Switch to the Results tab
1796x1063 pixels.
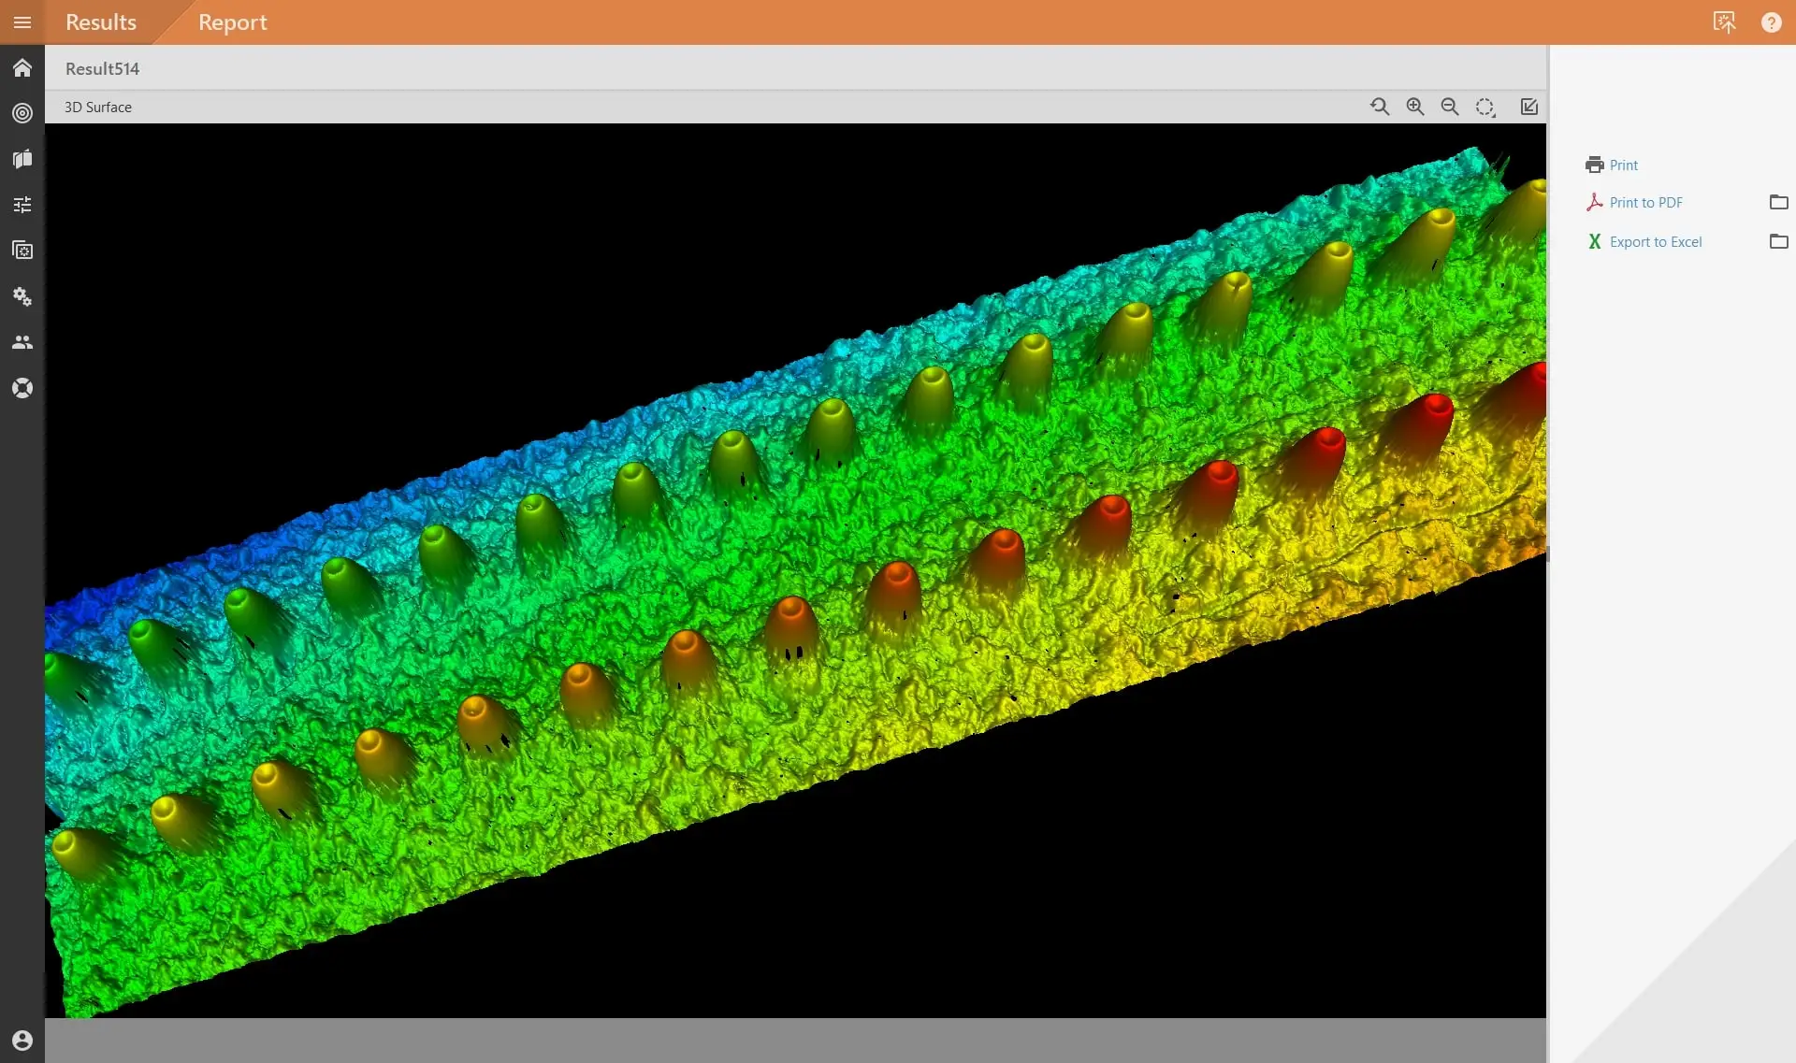pyautogui.click(x=100, y=22)
